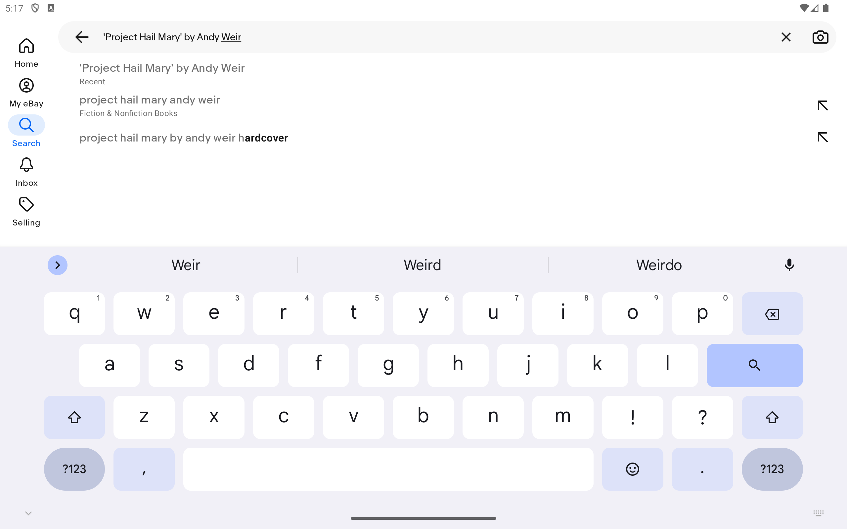Pick keyboard suggestion Weird
This screenshot has height=529, width=847.
pyautogui.click(x=423, y=265)
